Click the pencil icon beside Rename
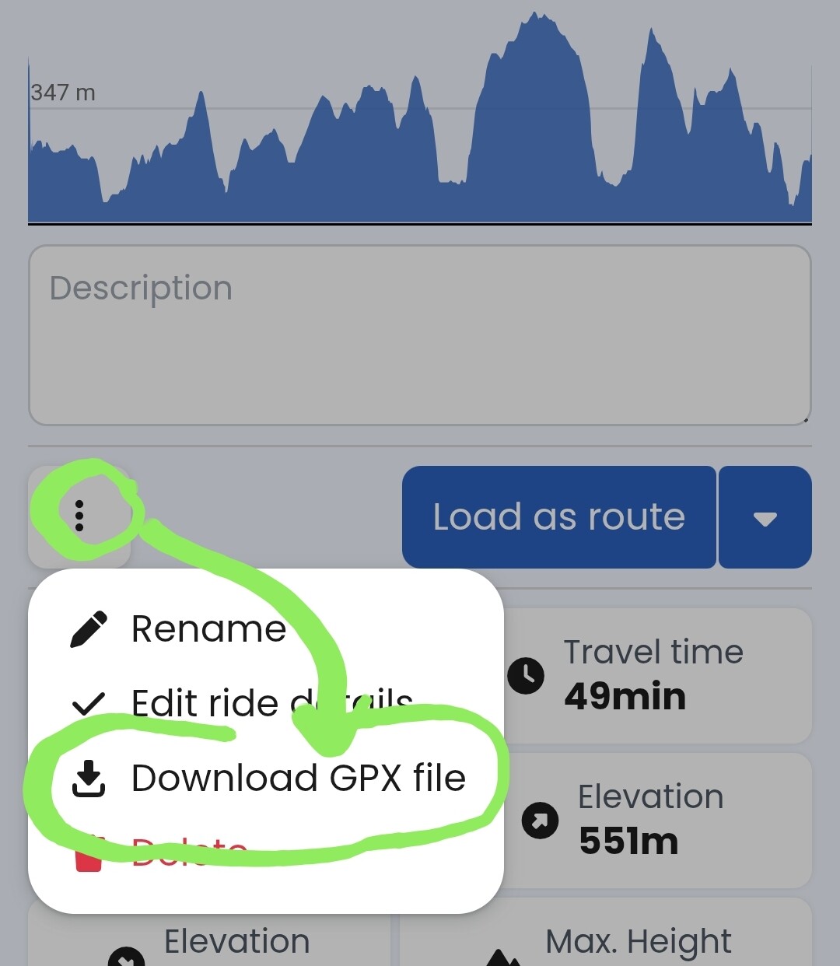 [x=89, y=629]
